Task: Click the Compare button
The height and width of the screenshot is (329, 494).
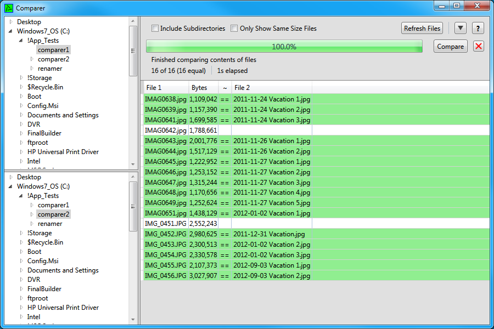Action: (450, 46)
